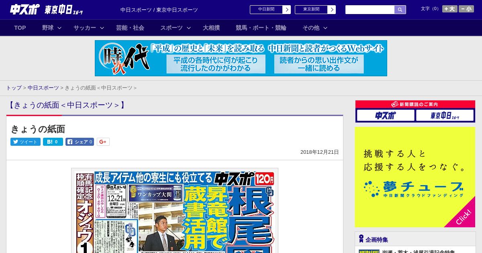Increase text size with +大 button
482x253 pixels.
coord(450,9)
